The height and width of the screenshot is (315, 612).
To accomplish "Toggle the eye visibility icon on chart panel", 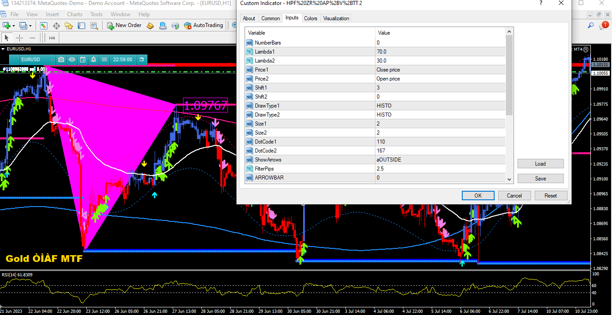I will coord(72,59).
